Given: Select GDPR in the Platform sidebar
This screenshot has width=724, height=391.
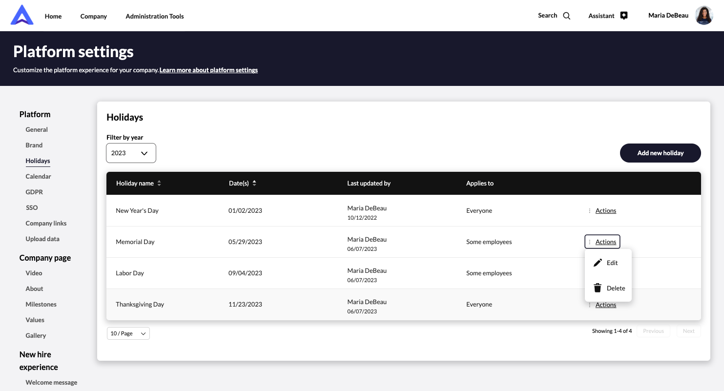Looking at the screenshot, I should tap(34, 192).
